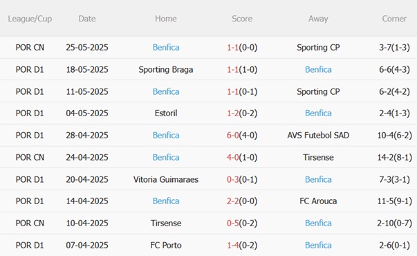Click Benfica link in FC Porto row

tap(318, 245)
